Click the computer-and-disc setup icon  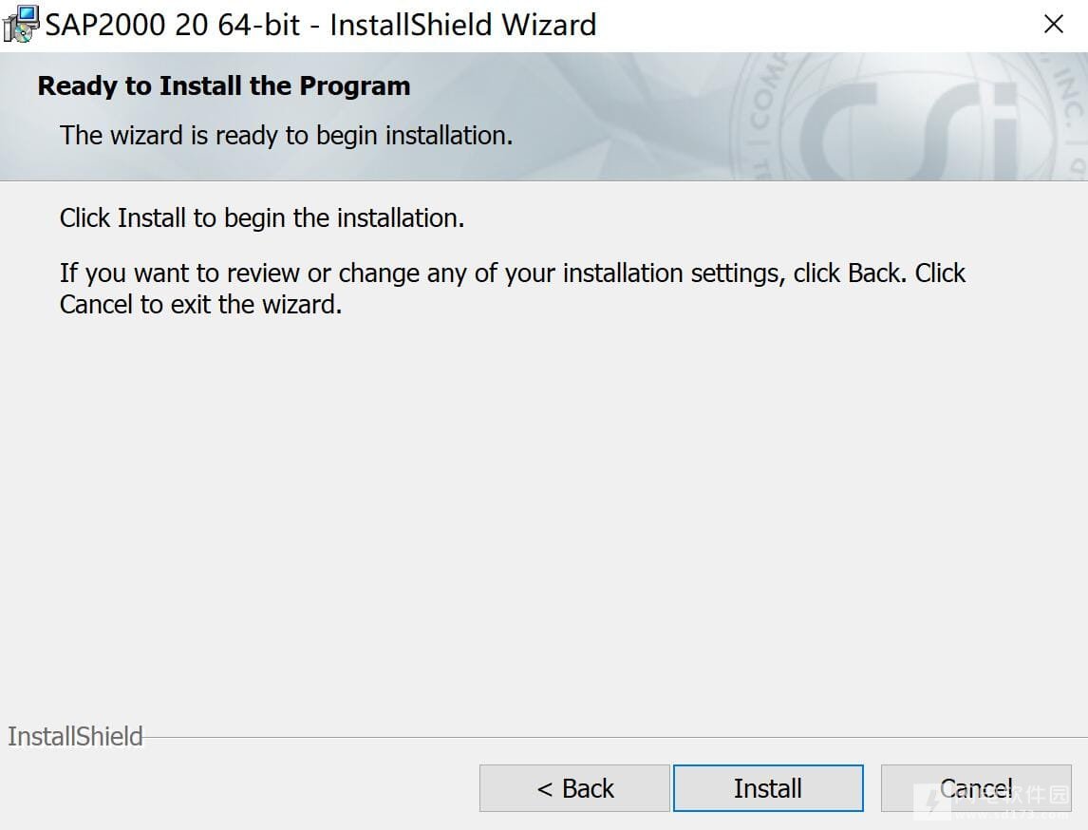21,25
